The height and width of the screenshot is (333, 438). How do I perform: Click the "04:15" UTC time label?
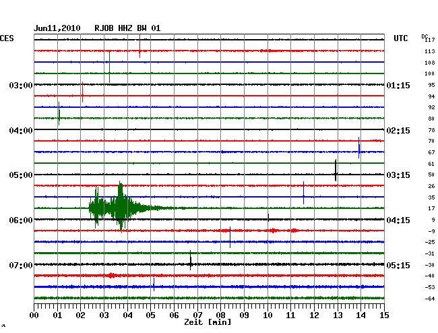tap(398, 220)
